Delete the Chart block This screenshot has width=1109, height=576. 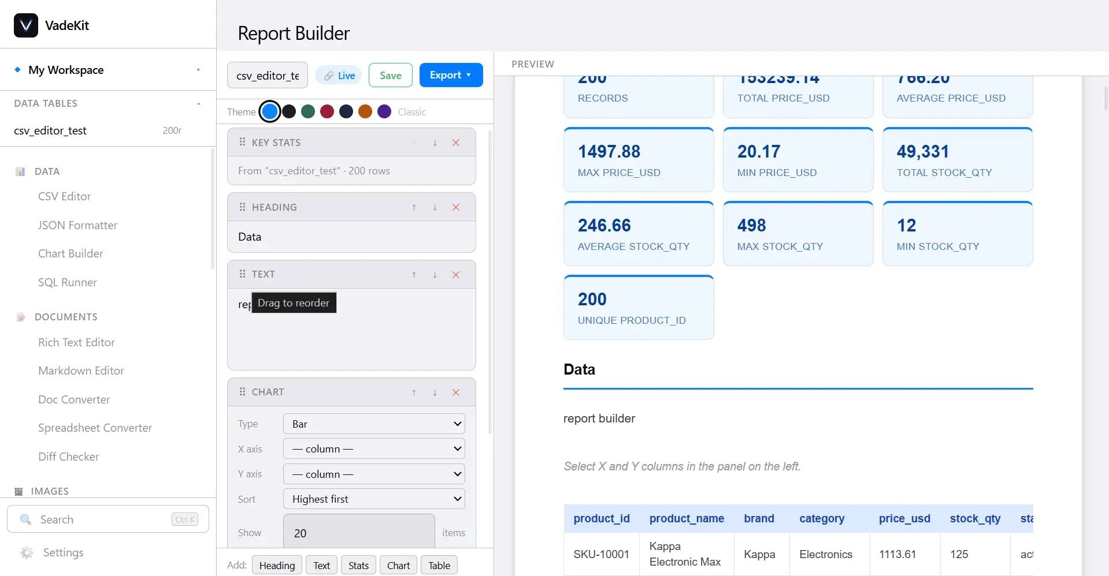(456, 392)
